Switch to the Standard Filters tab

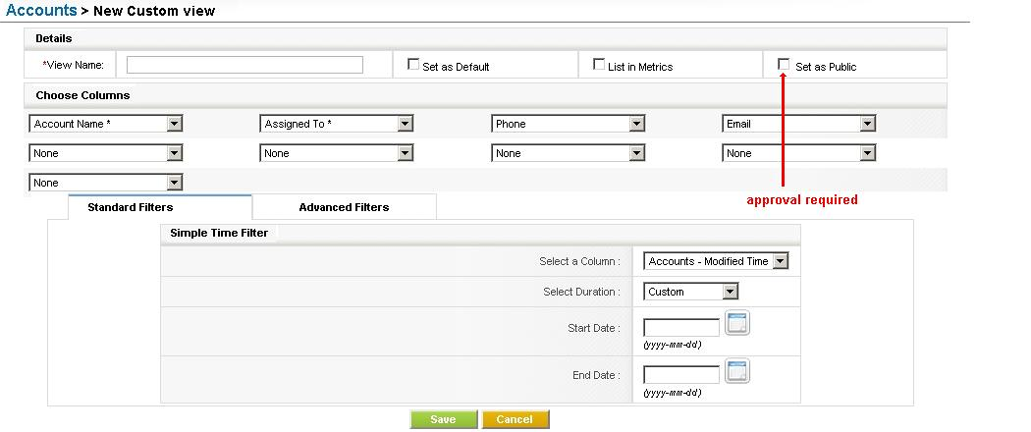[x=160, y=207]
